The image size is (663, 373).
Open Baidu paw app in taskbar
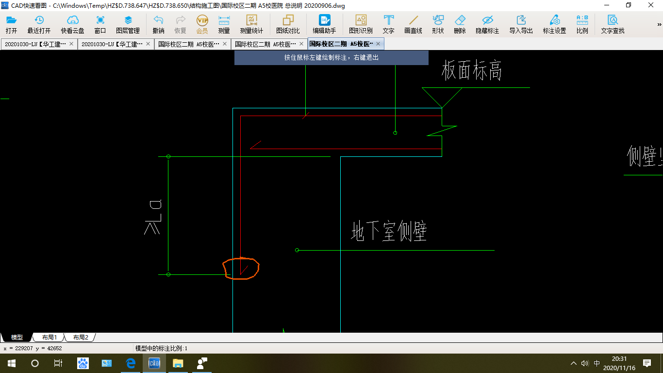click(83, 363)
